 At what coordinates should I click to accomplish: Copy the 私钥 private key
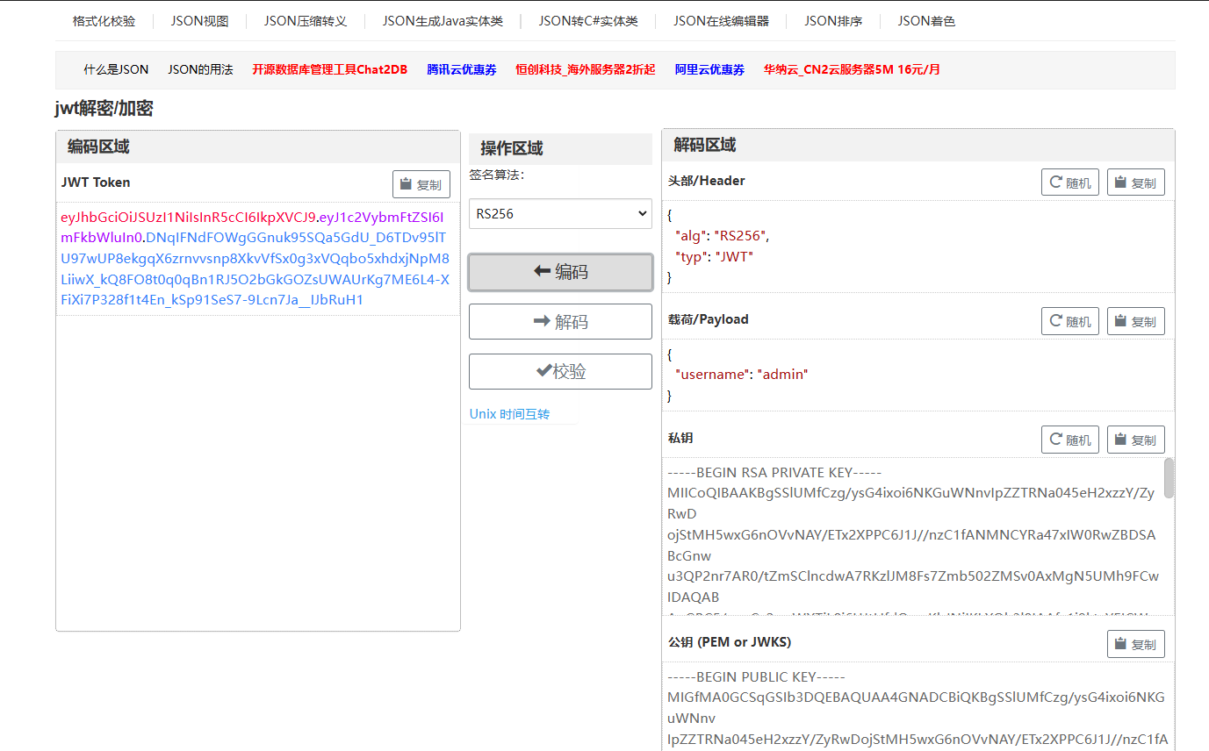click(x=1135, y=440)
